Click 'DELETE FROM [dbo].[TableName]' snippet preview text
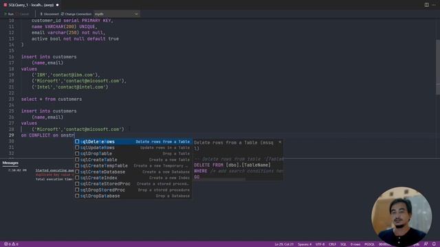Screen dimensions: 440x247 pyautogui.click(x=232, y=165)
